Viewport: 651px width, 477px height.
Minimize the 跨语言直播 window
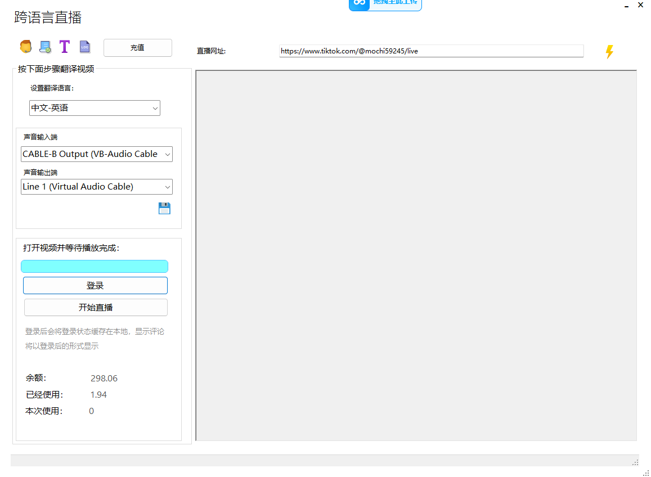(626, 6)
